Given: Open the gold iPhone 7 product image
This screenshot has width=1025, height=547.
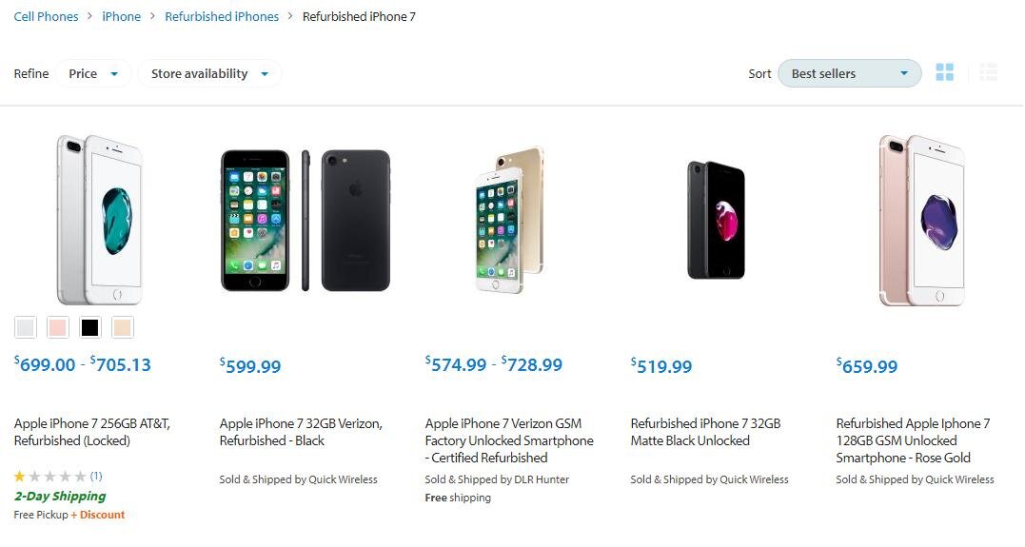Looking at the screenshot, I should pyautogui.click(x=510, y=221).
